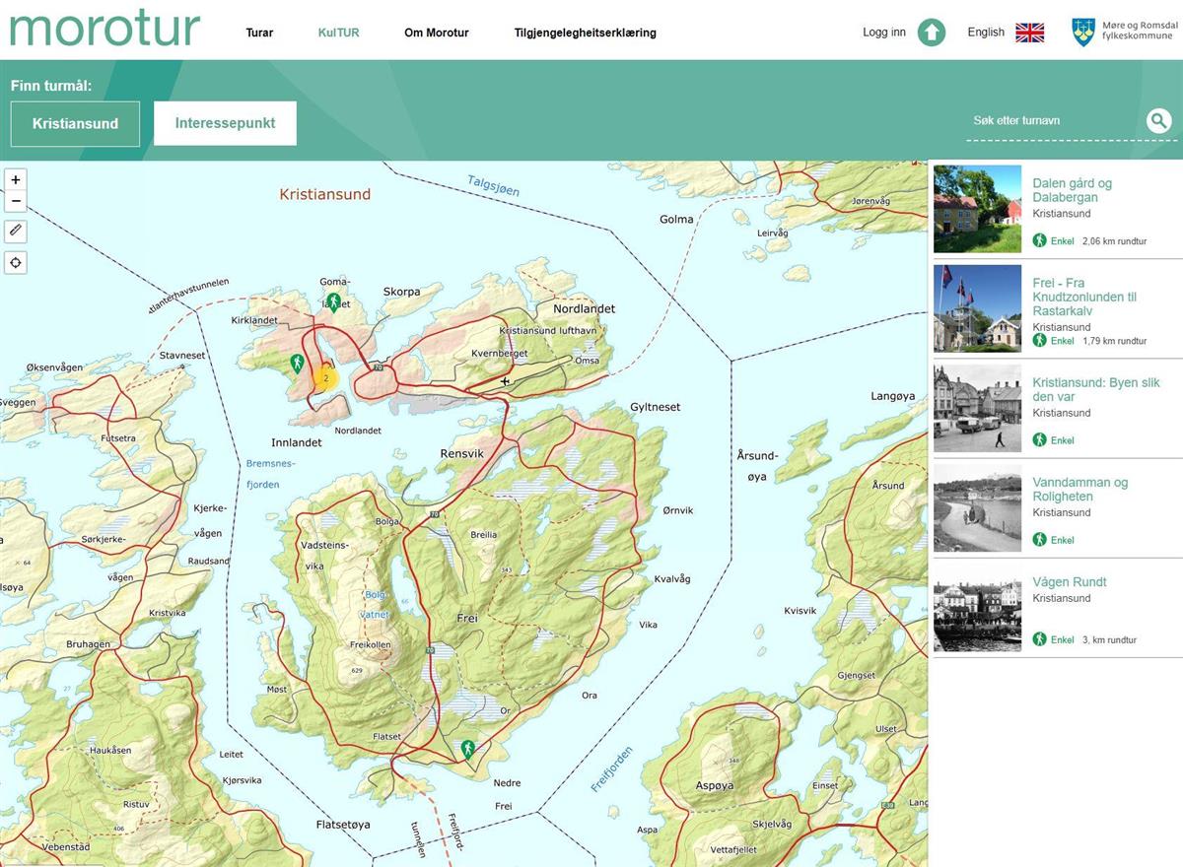Click the hiker marker near Kirklandet's west shore
The width and height of the screenshot is (1183, 867).
tap(296, 364)
